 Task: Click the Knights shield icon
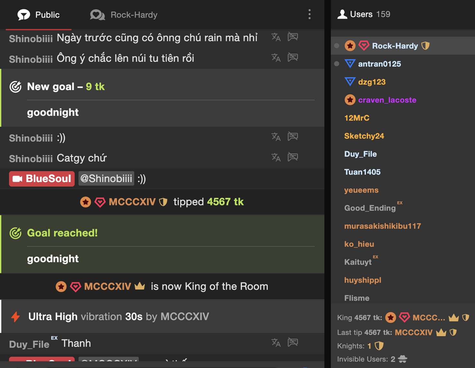pyautogui.click(x=379, y=346)
